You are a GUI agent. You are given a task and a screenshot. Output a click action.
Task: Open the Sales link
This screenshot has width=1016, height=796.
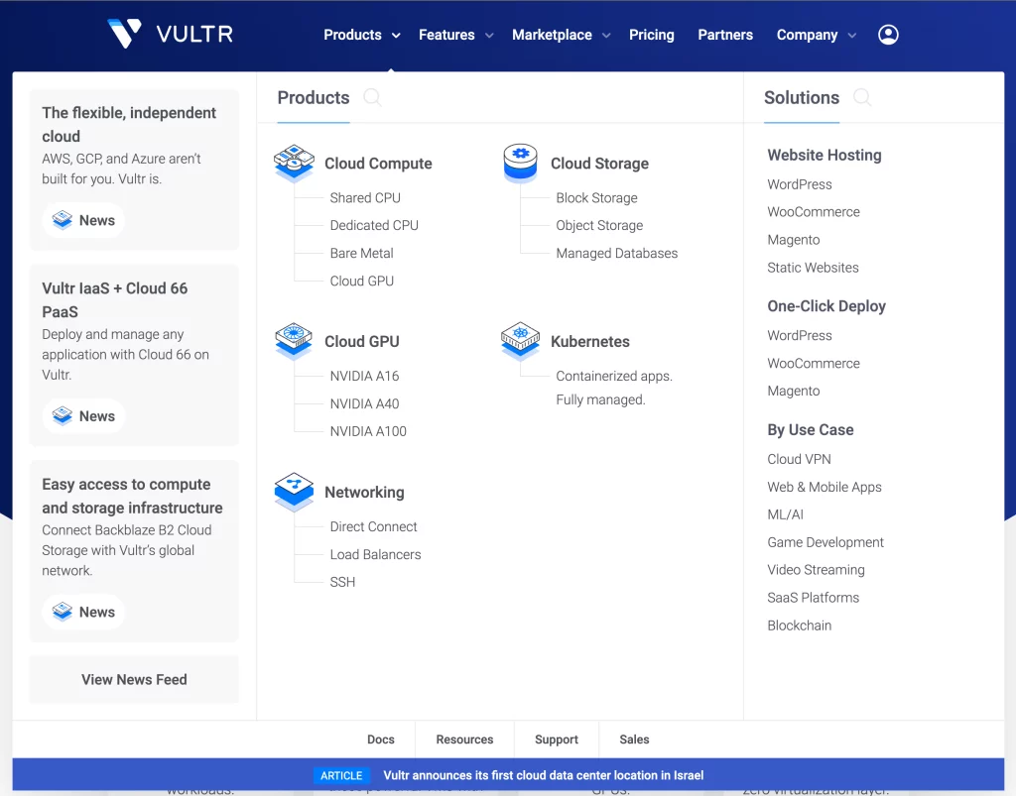634,739
